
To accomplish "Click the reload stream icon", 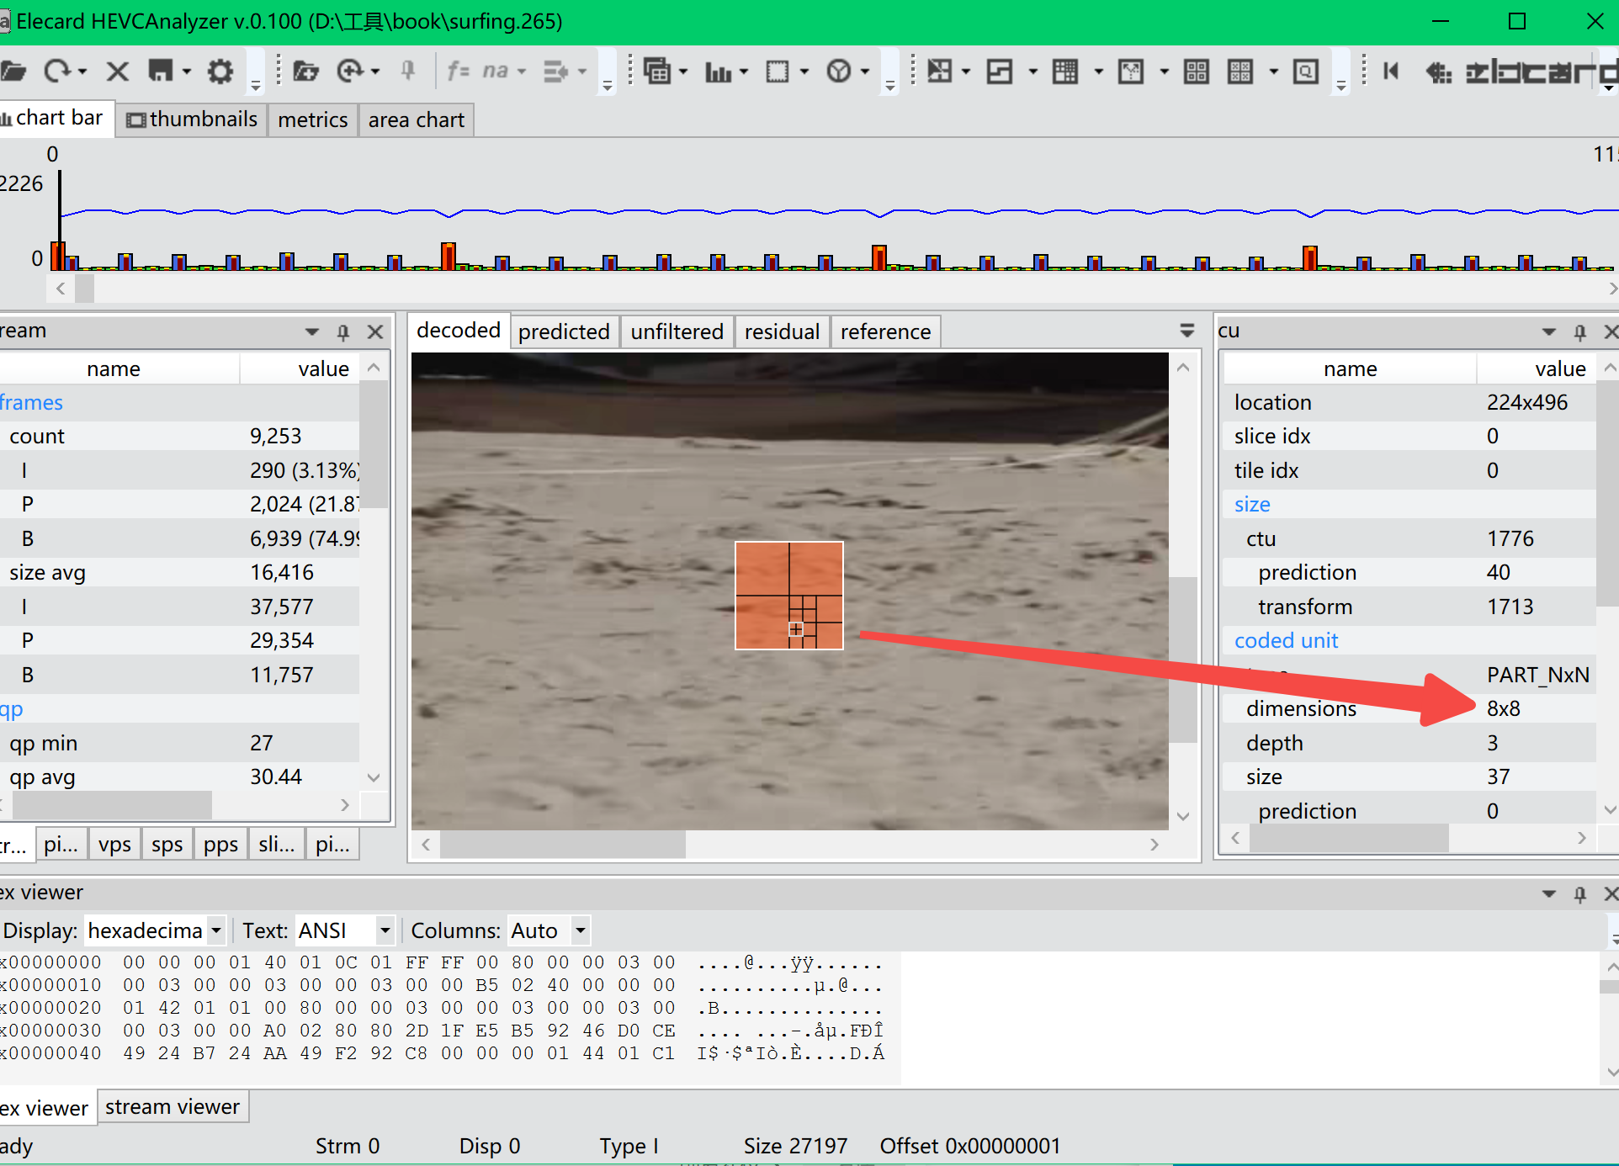I will (57, 72).
